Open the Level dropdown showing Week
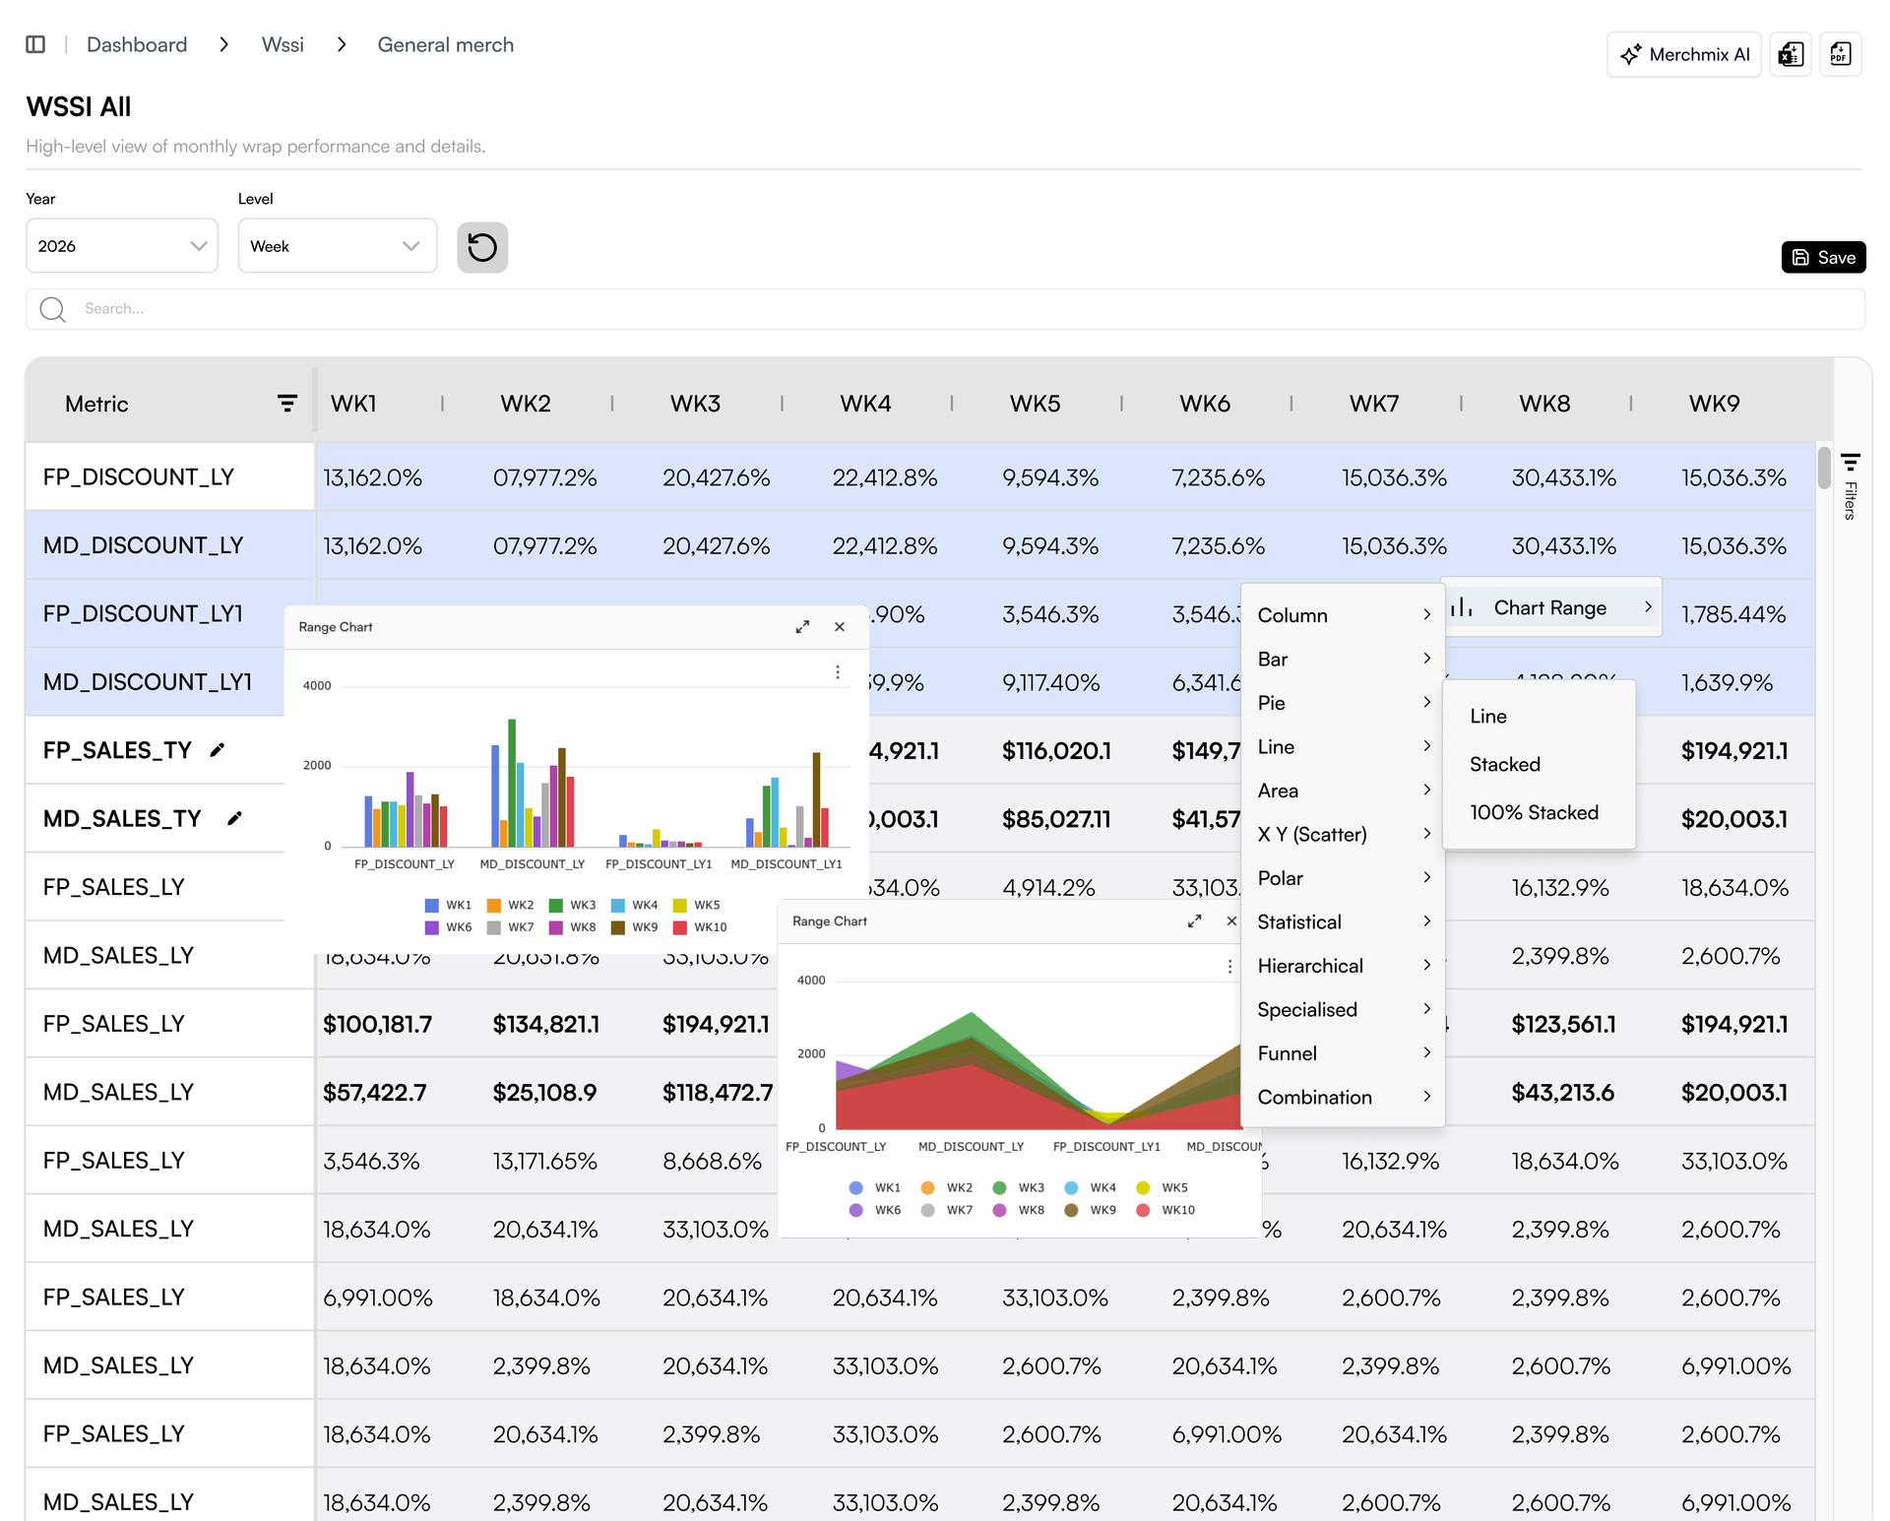1890x1521 pixels. (x=338, y=246)
